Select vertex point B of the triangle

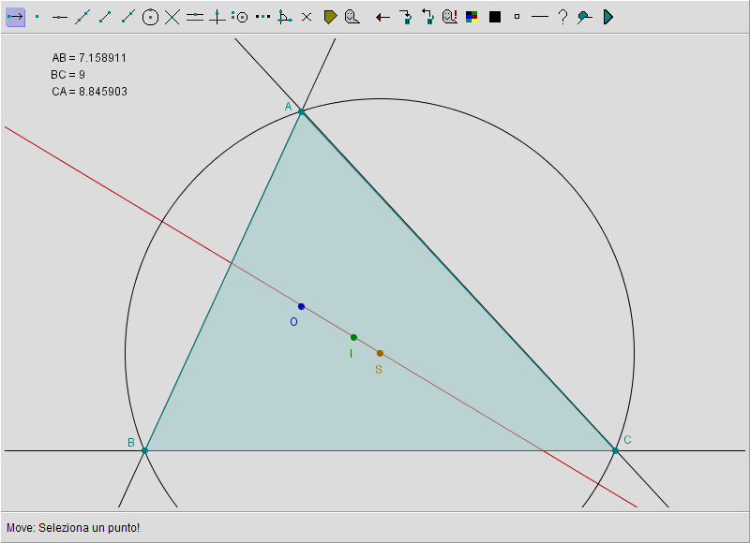point(145,450)
